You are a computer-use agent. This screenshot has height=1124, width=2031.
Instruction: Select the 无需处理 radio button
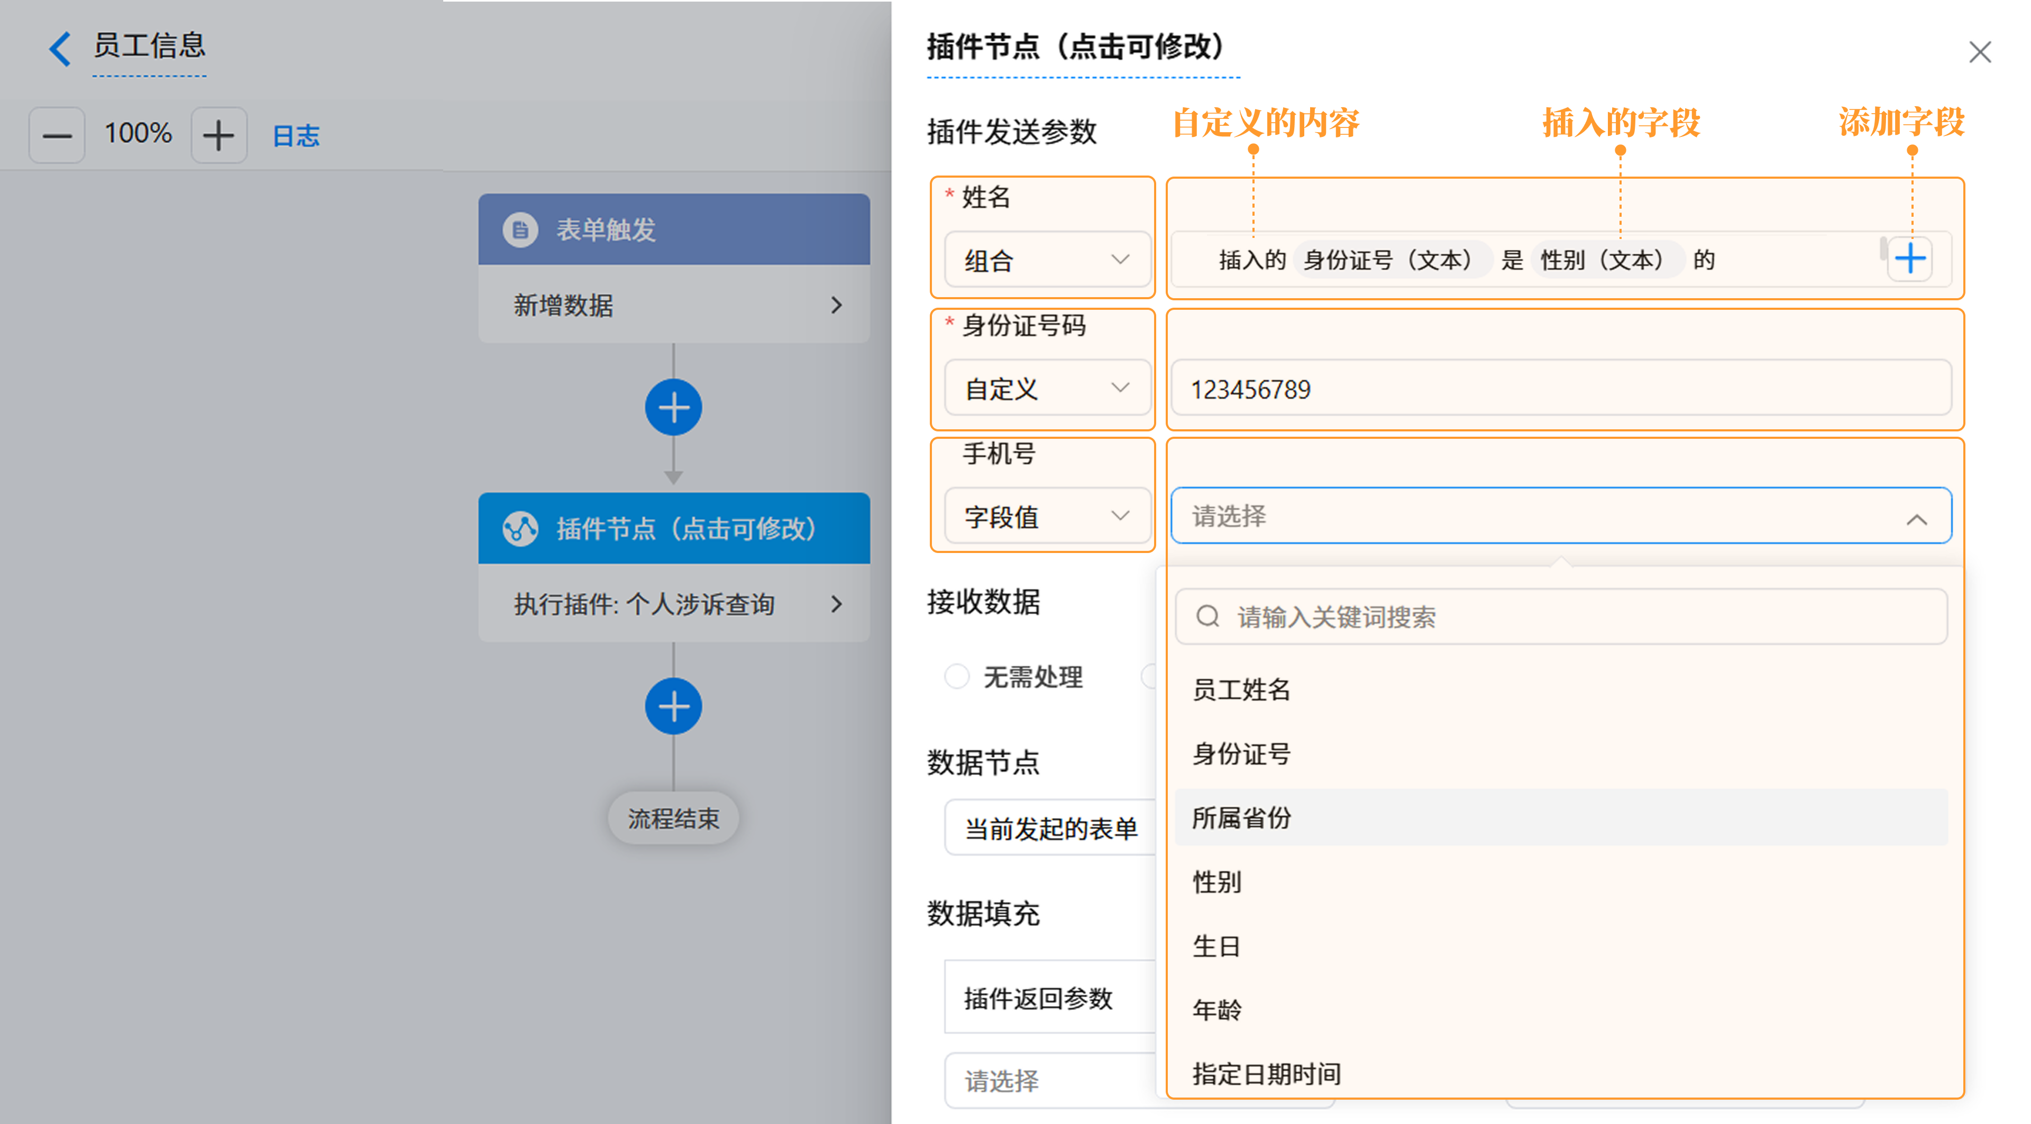956,676
